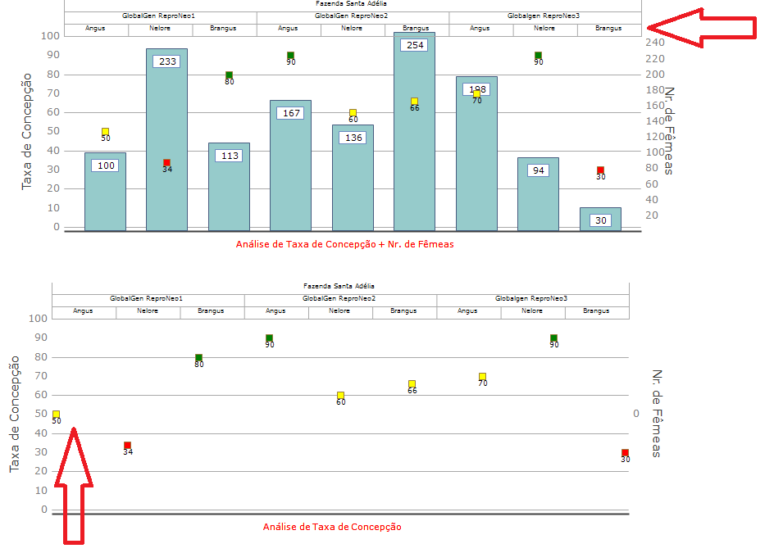The width and height of the screenshot is (774, 553).
Task: Select yellow marker 60 in the upper chart
Action: coord(353,113)
